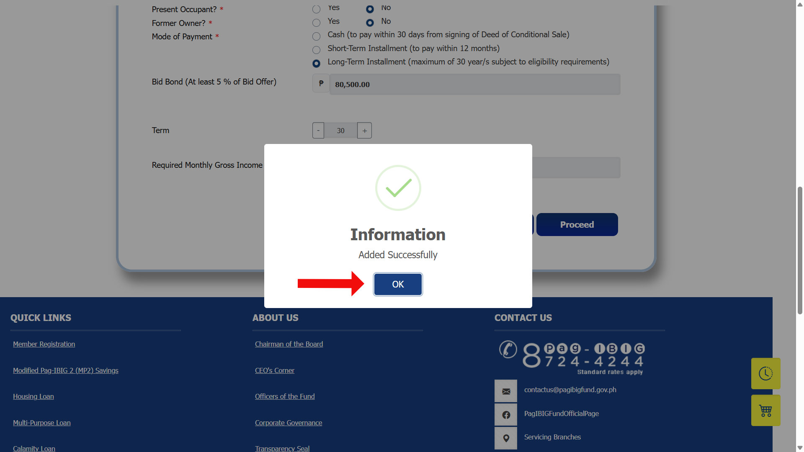Image resolution: width=804 pixels, height=452 pixels.
Task: Click the yellow shopping cart floating button
Action: click(x=765, y=410)
